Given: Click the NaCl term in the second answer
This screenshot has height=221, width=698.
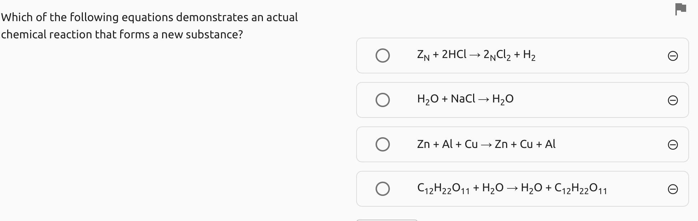Looking at the screenshot, I should pos(463,99).
